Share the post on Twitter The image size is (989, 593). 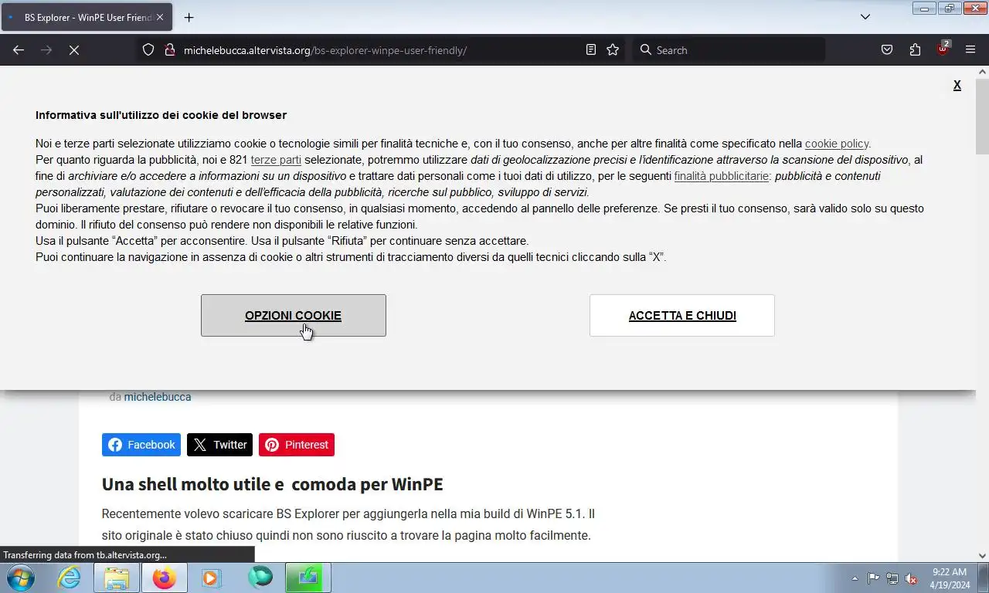pos(219,445)
